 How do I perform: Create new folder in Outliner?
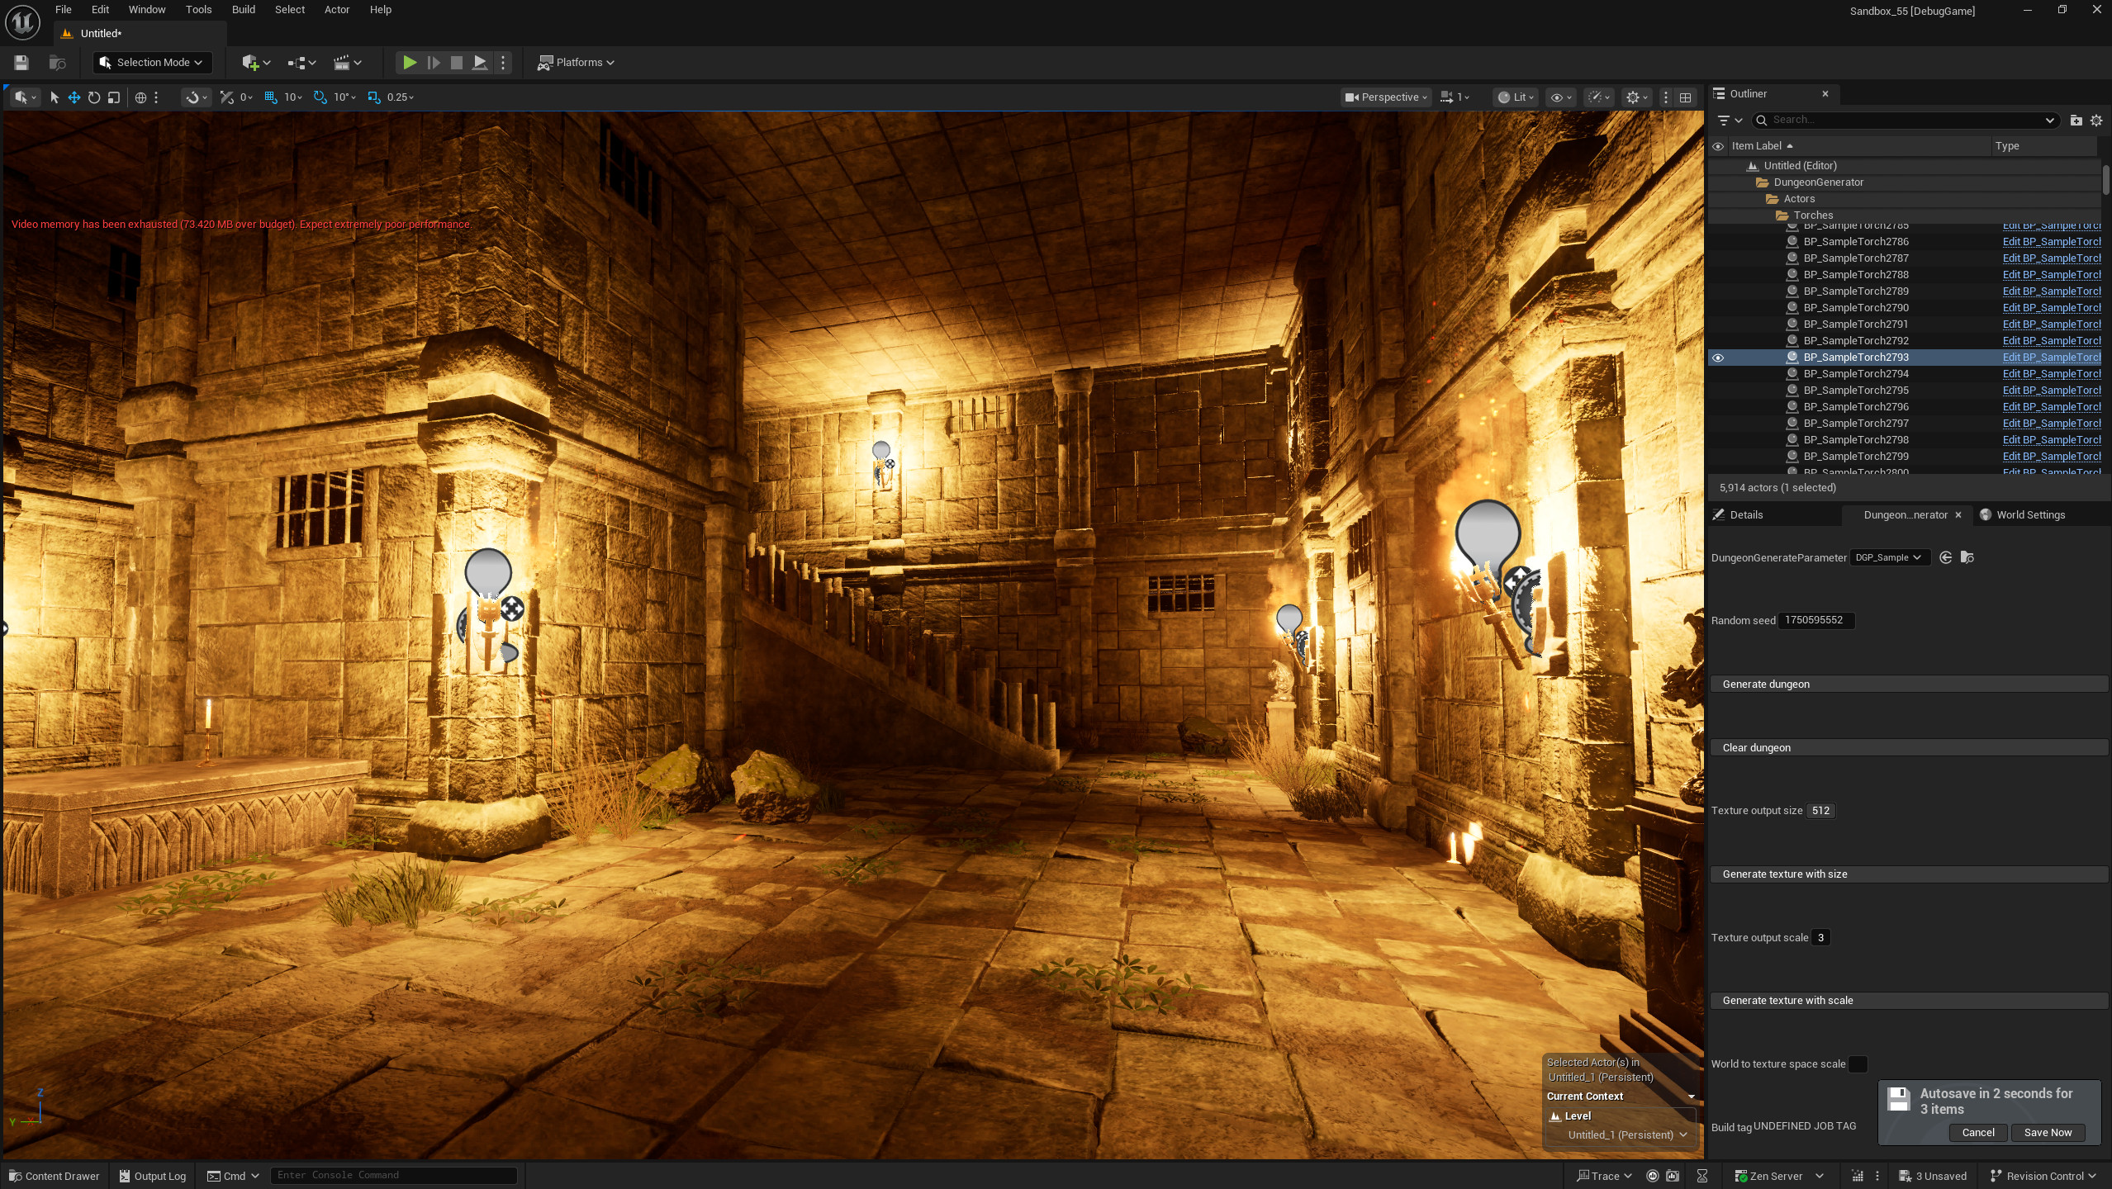point(2076,121)
